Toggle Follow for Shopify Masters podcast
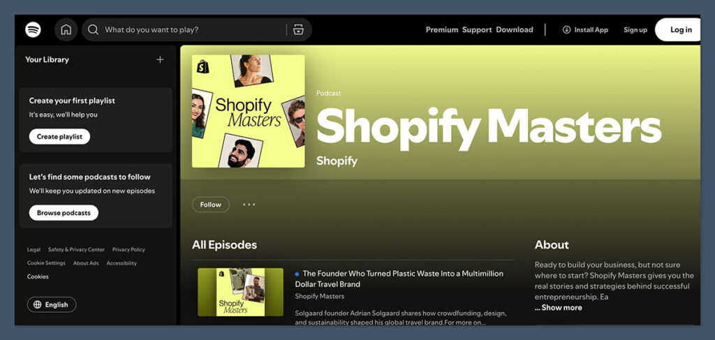 [210, 205]
